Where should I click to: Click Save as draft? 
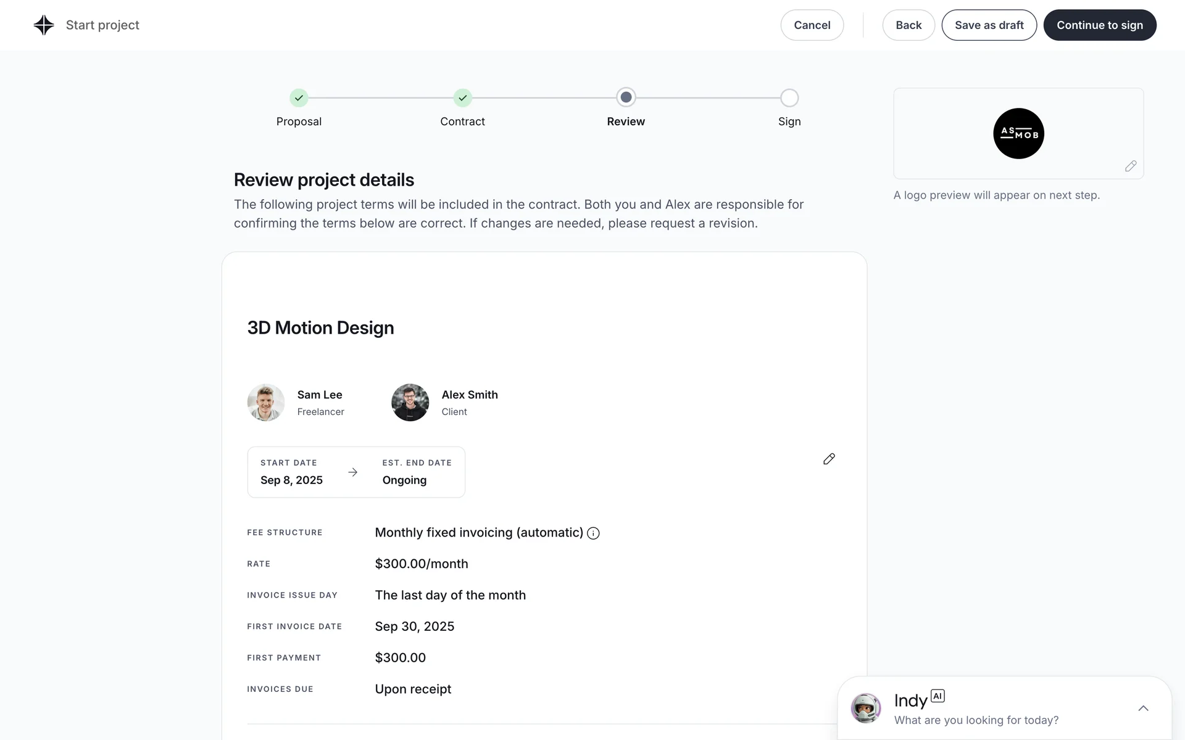click(x=989, y=25)
